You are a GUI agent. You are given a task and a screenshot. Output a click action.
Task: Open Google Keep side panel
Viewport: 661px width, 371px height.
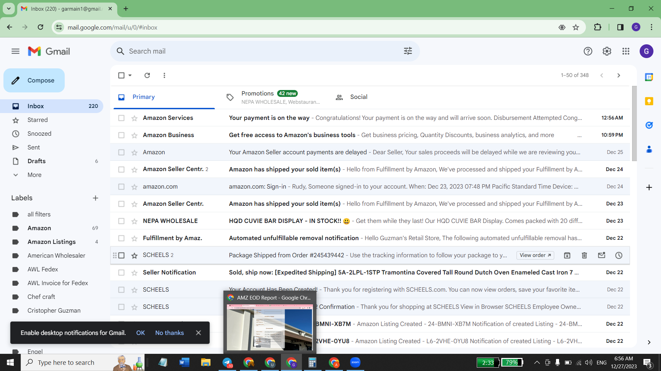click(649, 101)
